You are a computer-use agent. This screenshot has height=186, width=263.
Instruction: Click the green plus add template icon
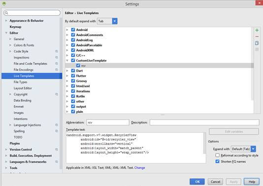point(257,30)
